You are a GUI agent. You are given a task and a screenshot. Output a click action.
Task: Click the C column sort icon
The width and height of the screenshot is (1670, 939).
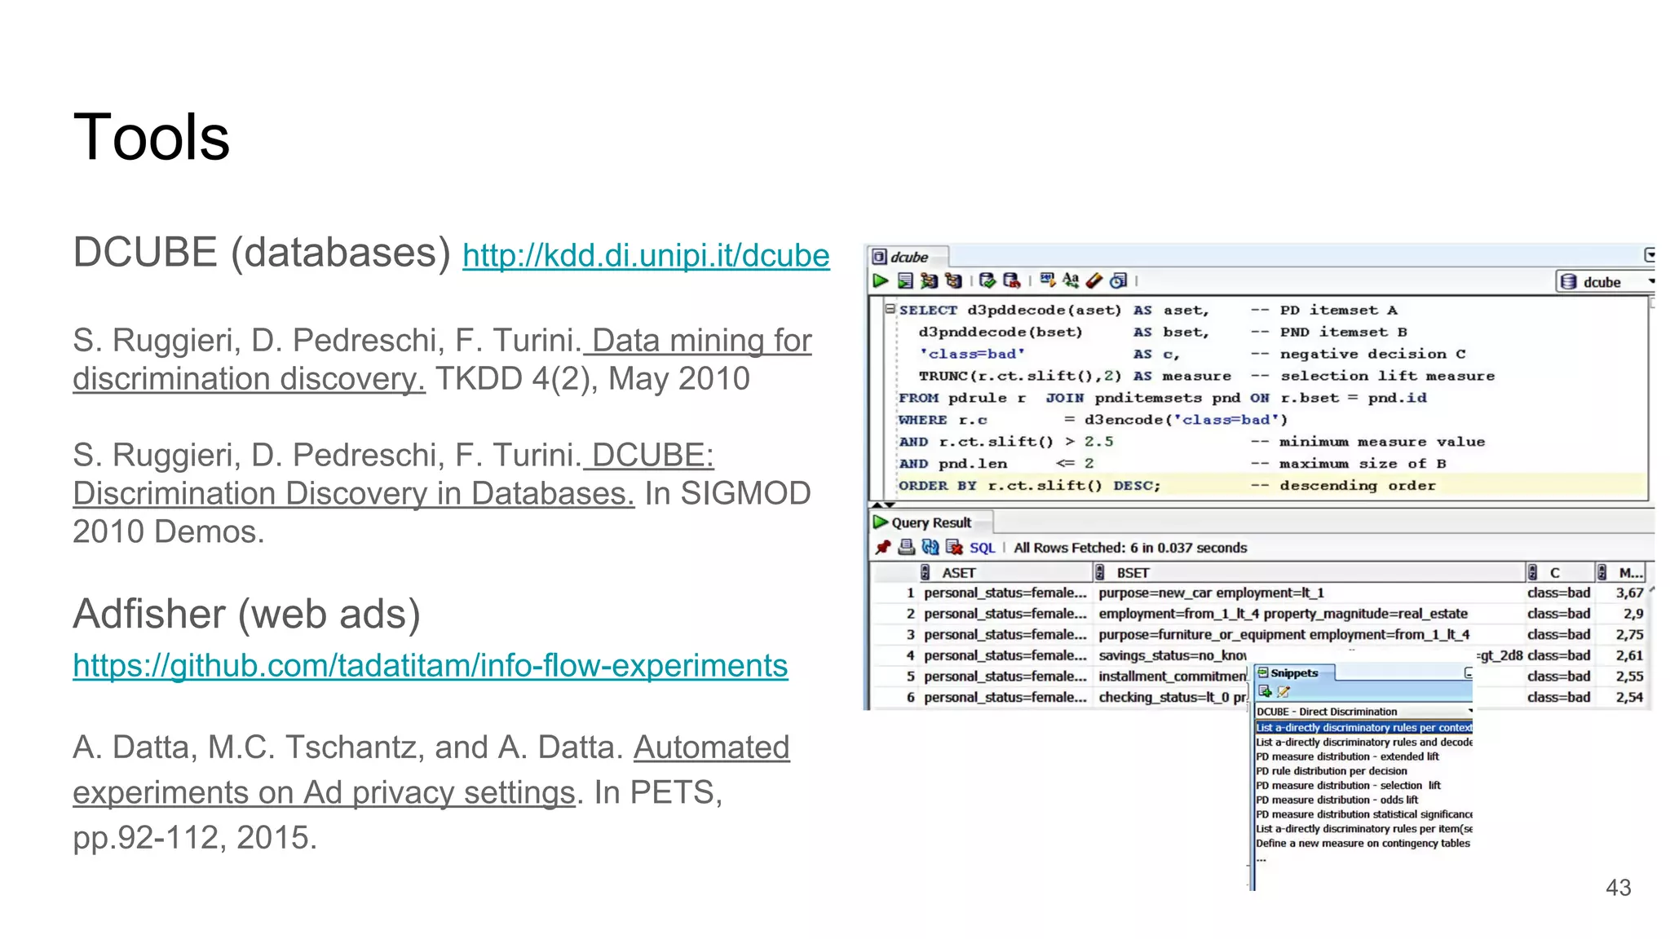click(x=1532, y=573)
